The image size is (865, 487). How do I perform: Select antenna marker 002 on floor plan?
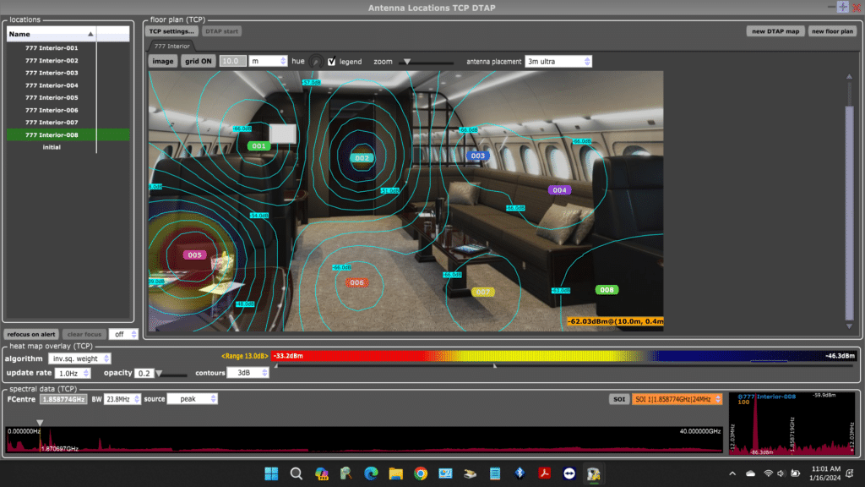362,158
